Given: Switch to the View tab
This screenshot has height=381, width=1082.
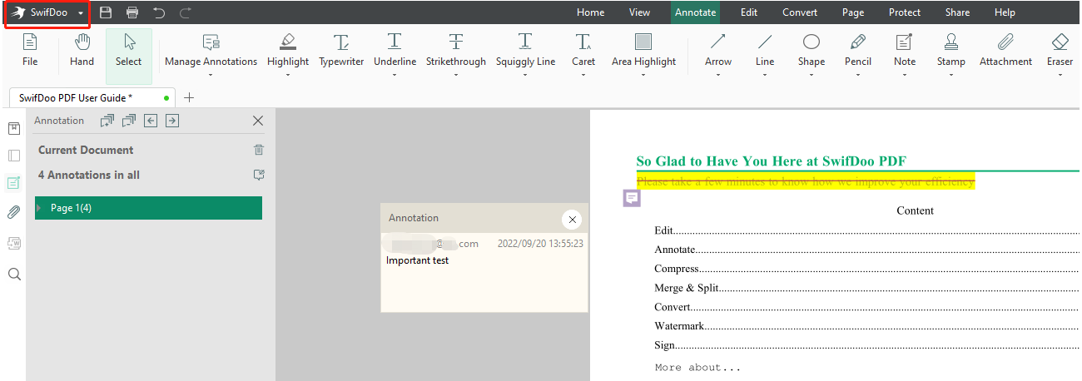Looking at the screenshot, I should point(639,12).
